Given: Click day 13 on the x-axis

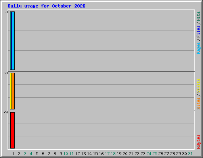Looking at the screenshot, I should pyautogui.click(x=83, y=154).
